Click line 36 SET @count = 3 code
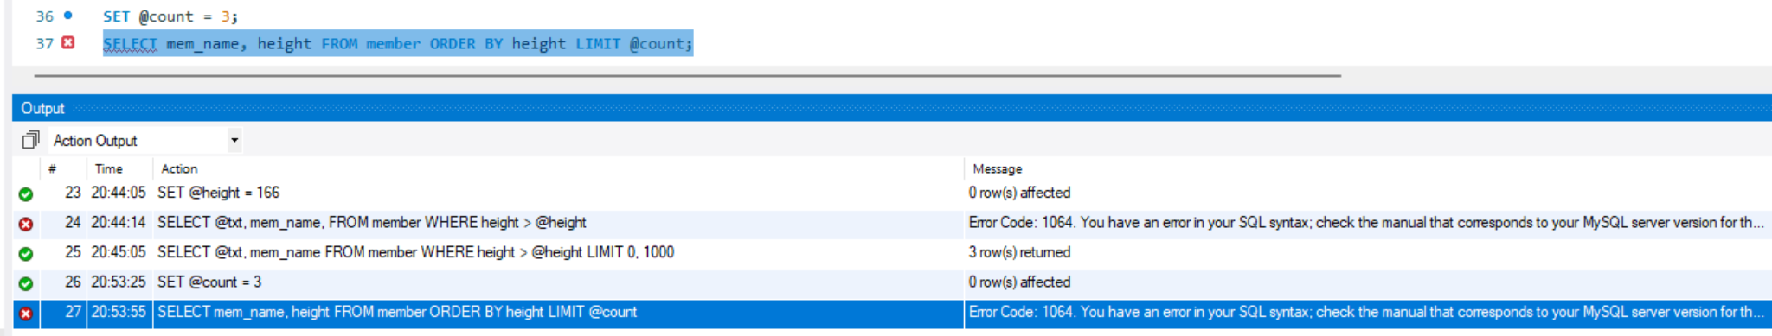Image resolution: width=1772 pixels, height=336 pixels. [x=170, y=16]
